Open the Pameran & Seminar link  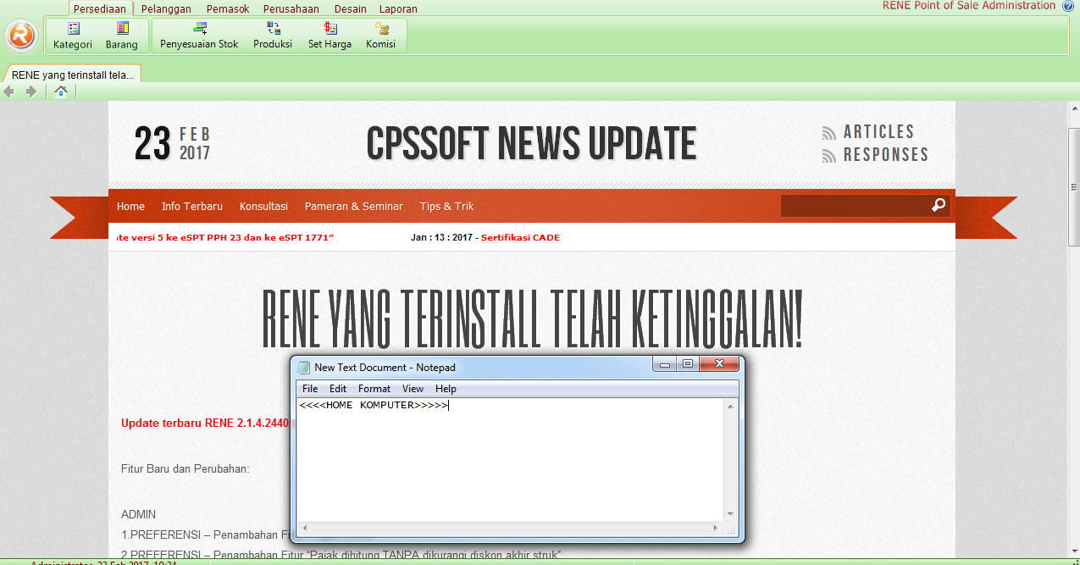pos(354,206)
